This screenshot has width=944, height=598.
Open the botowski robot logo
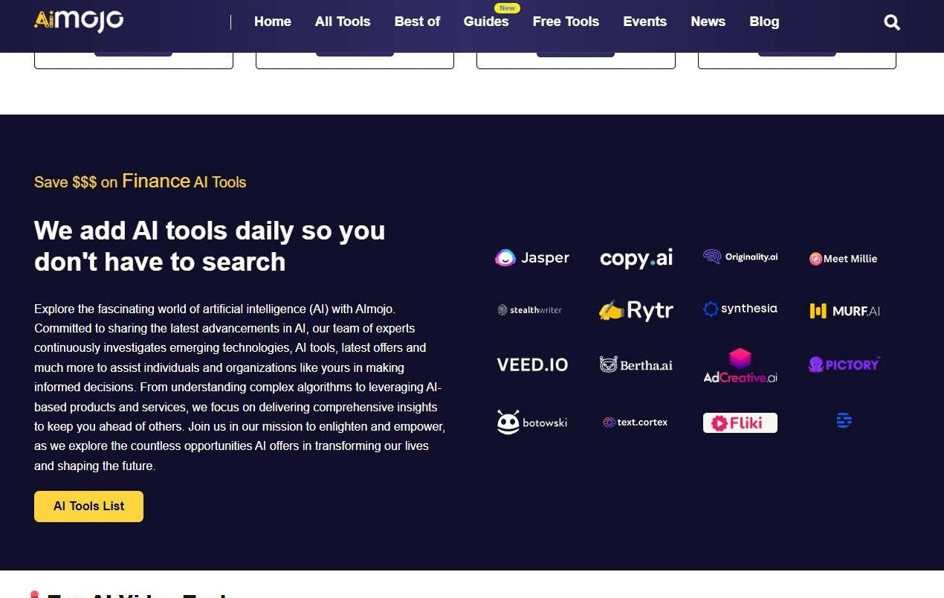click(x=532, y=422)
